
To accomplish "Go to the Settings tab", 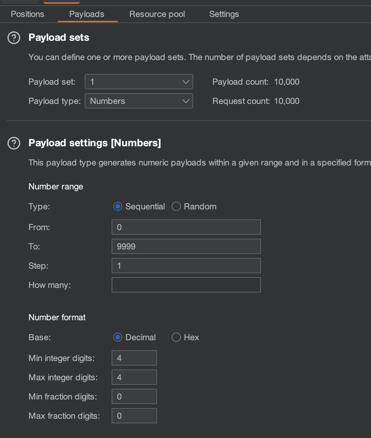I will pos(224,14).
